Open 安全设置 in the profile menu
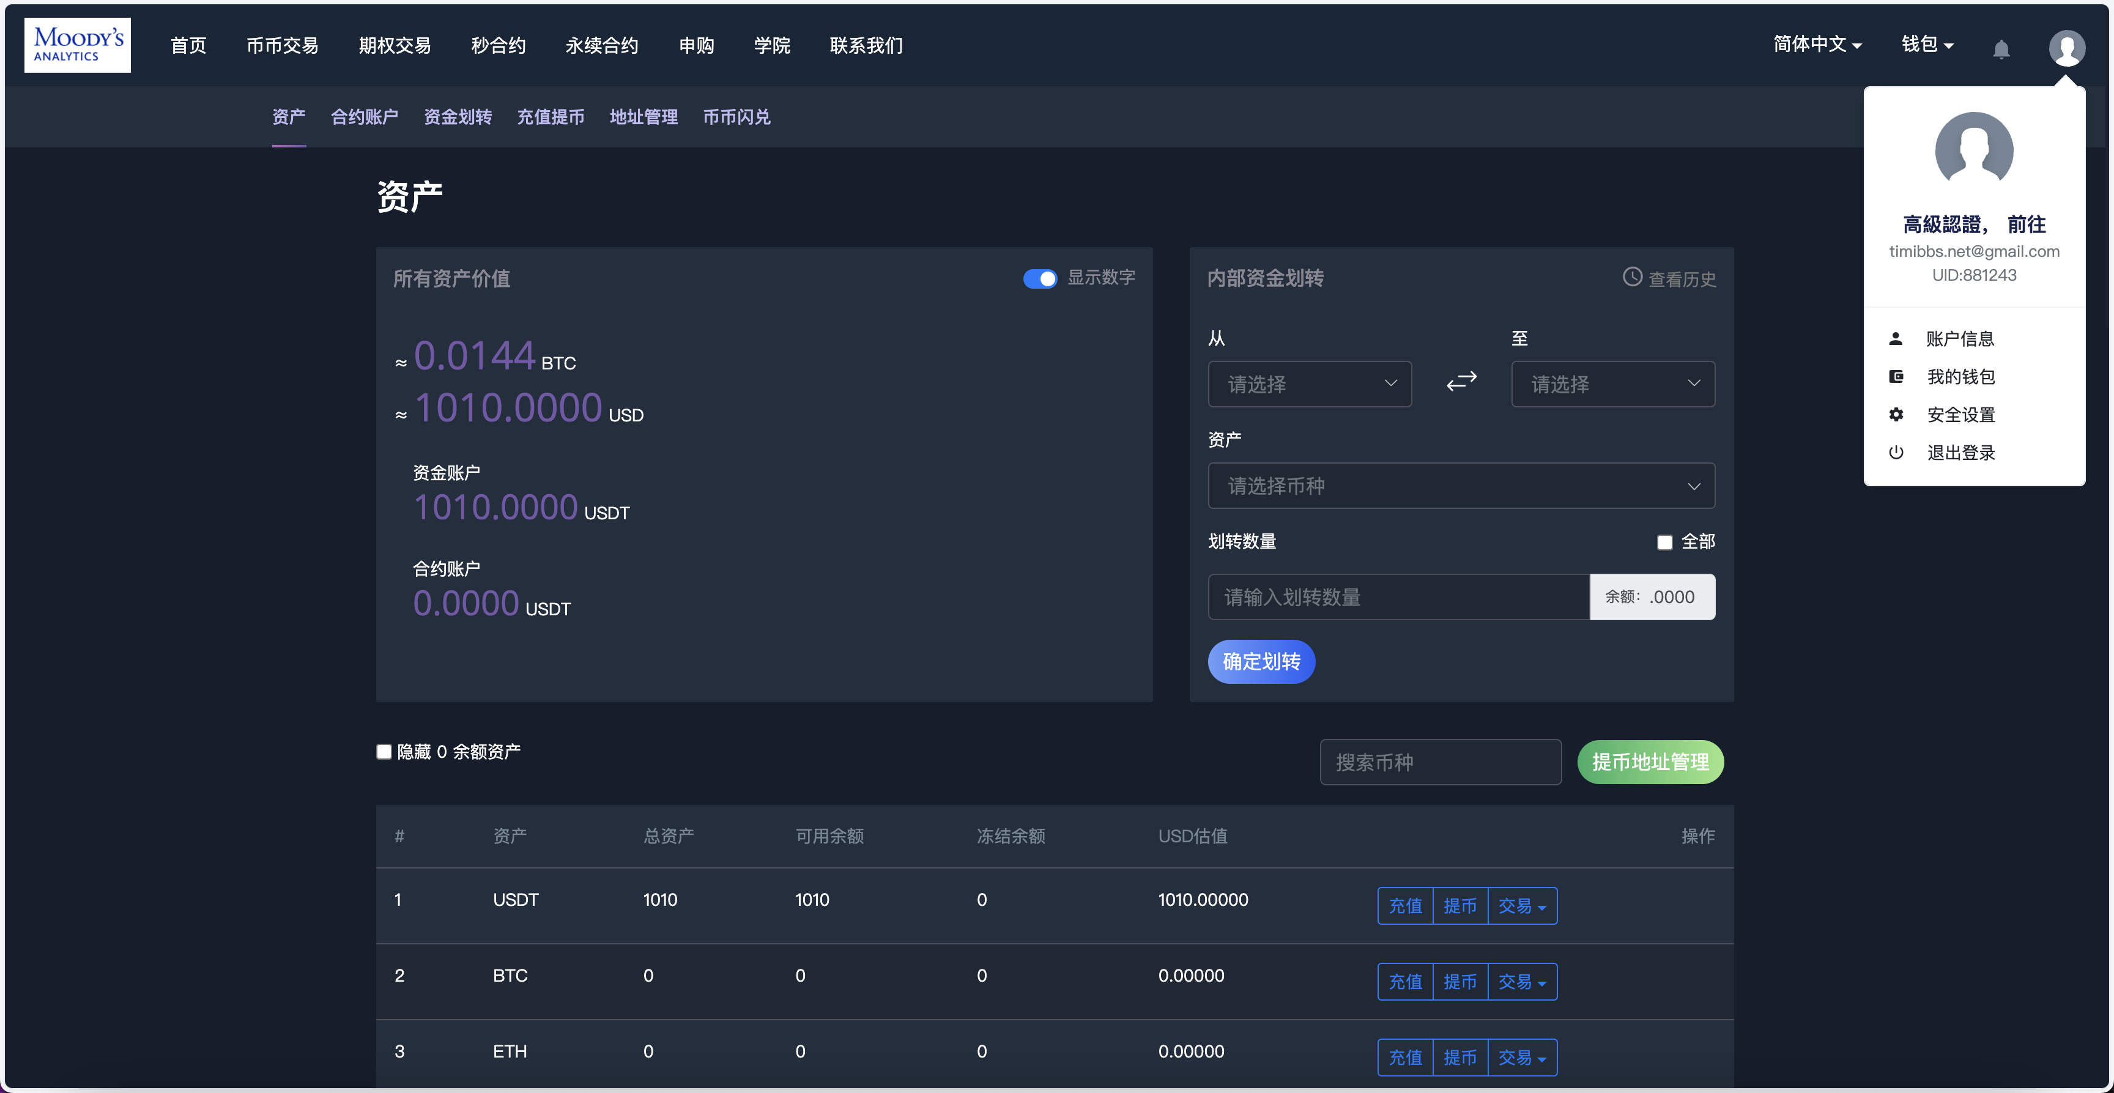This screenshot has width=2114, height=1093. pyautogui.click(x=1960, y=415)
